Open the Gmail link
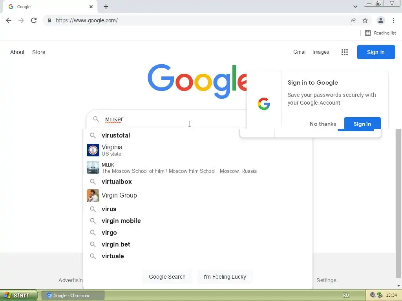 click(300, 52)
